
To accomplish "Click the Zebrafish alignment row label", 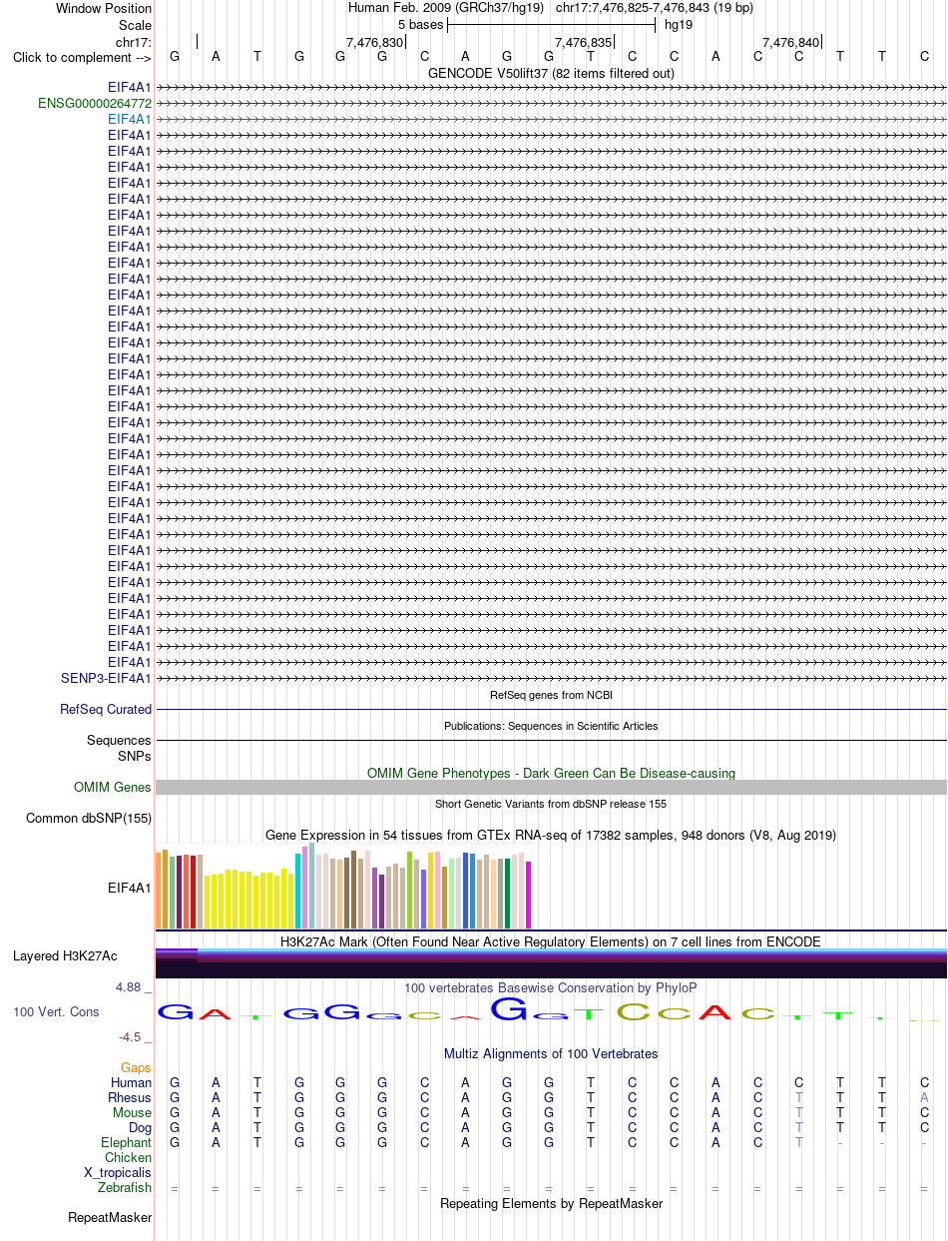I will pyautogui.click(x=125, y=1188).
